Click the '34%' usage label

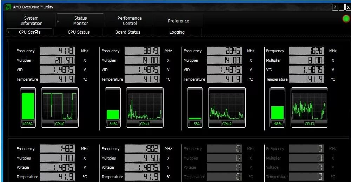click(113, 124)
